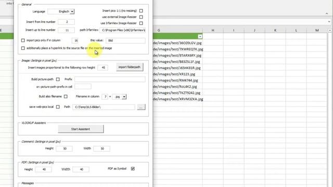Screen dimensions: 333x187
Task: Toggle the Build picture-path checkbox
Action: point(58,79)
